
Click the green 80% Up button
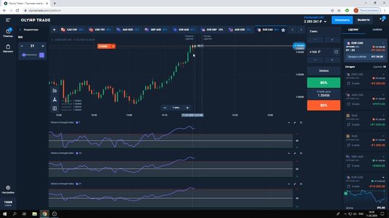pyautogui.click(x=324, y=82)
